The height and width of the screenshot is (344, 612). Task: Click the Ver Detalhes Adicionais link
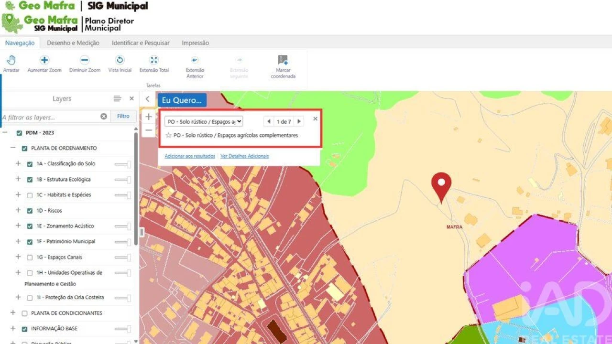pyautogui.click(x=244, y=156)
